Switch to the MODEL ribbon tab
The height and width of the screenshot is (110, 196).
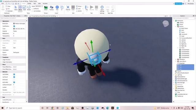[x=29, y=4]
